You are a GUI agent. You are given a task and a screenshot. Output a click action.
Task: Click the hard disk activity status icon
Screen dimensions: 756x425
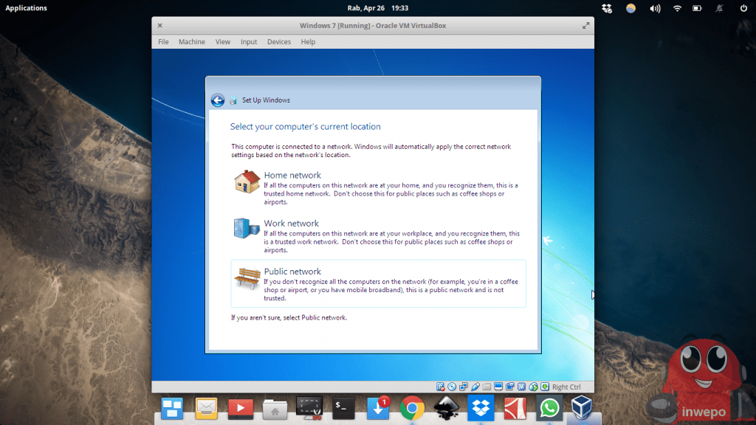441,387
